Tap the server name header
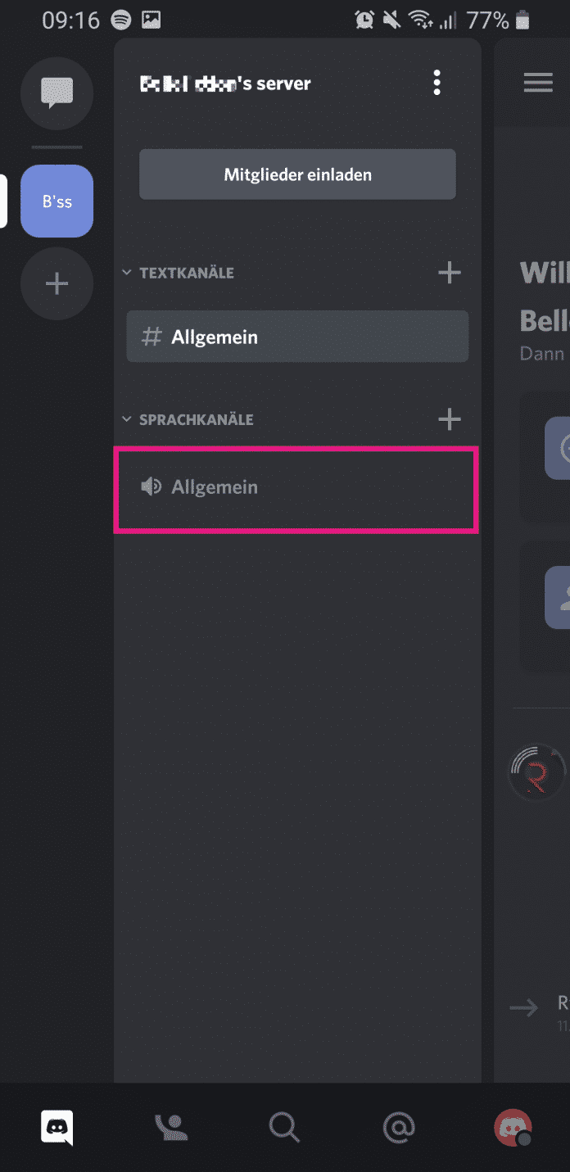Screen dimensions: 570x1172 pos(226,84)
